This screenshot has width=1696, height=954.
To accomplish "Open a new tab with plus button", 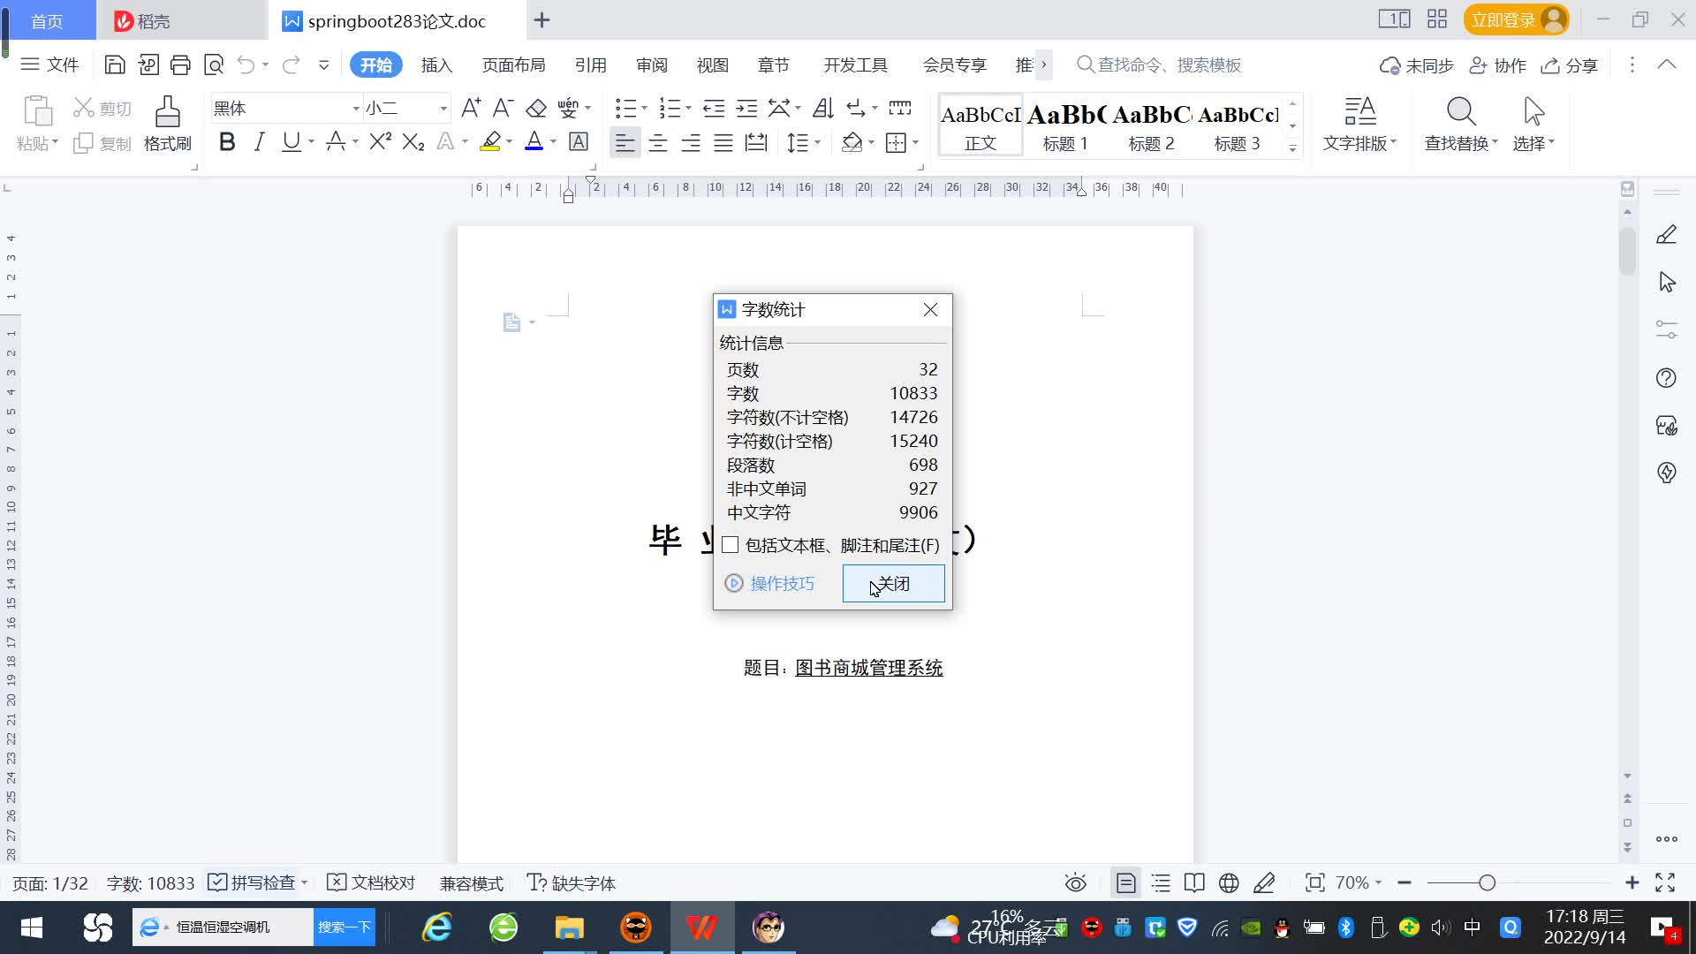I will pos(542,19).
